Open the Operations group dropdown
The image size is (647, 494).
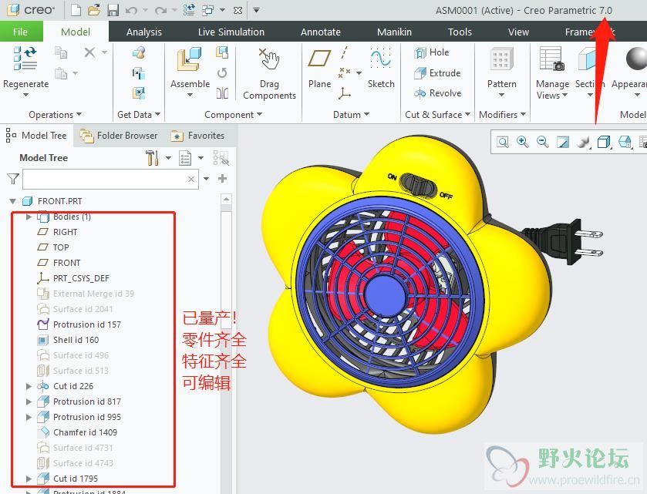coord(56,115)
